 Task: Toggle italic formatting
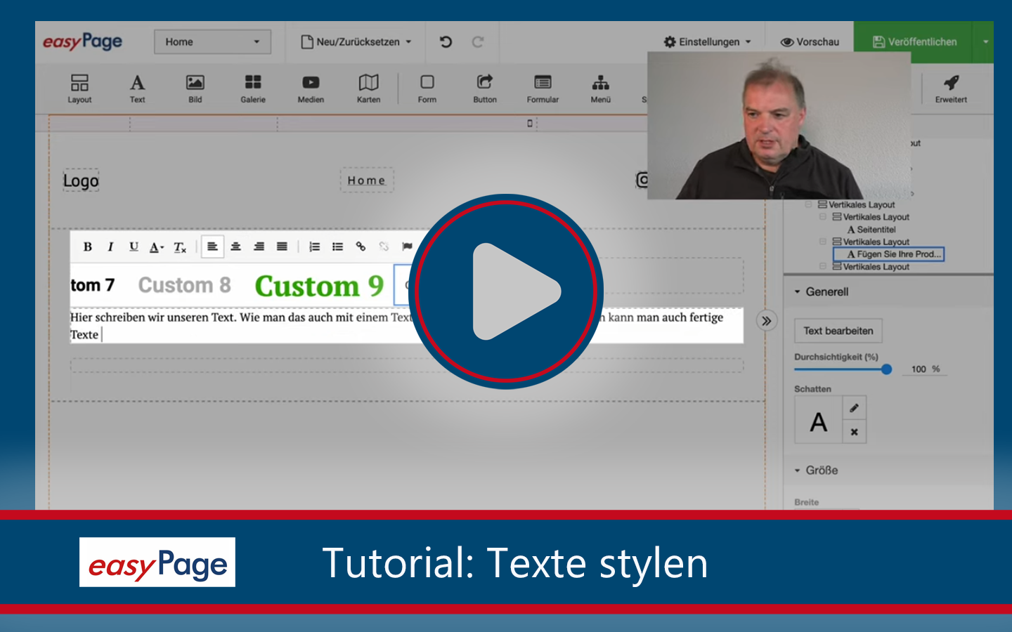(x=110, y=246)
